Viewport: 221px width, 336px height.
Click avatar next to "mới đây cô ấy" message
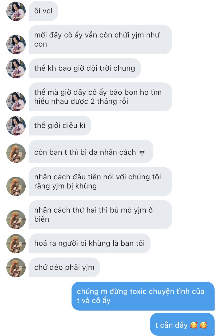pyautogui.click(x=16, y=44)
